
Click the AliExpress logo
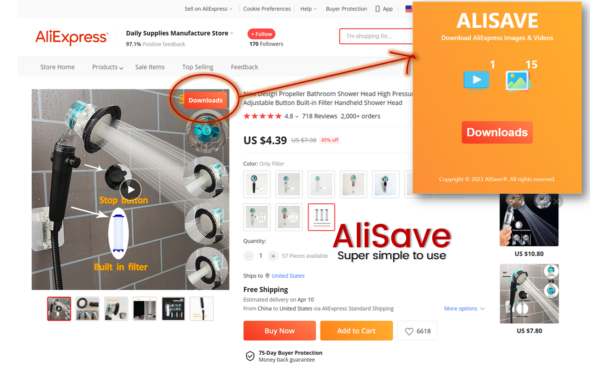[72, 37]
